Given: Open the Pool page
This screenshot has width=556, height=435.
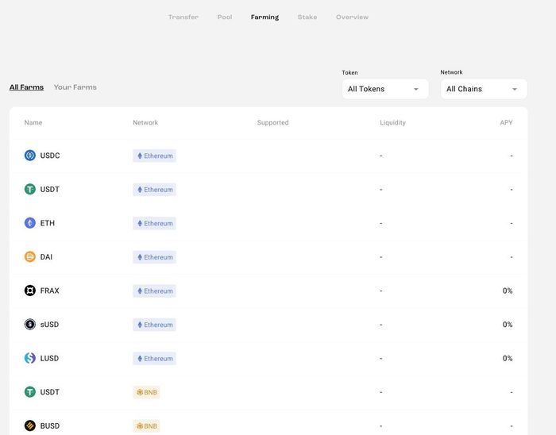Looking at the screenshot, I should (225, 17).
